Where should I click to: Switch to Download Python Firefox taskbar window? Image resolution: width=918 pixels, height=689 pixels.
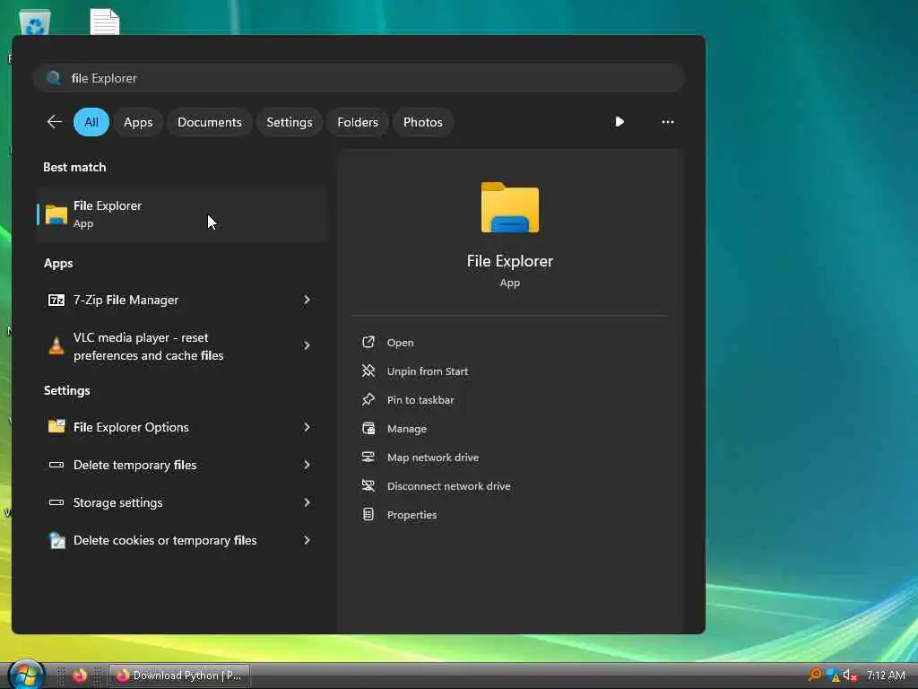point(179,676)
